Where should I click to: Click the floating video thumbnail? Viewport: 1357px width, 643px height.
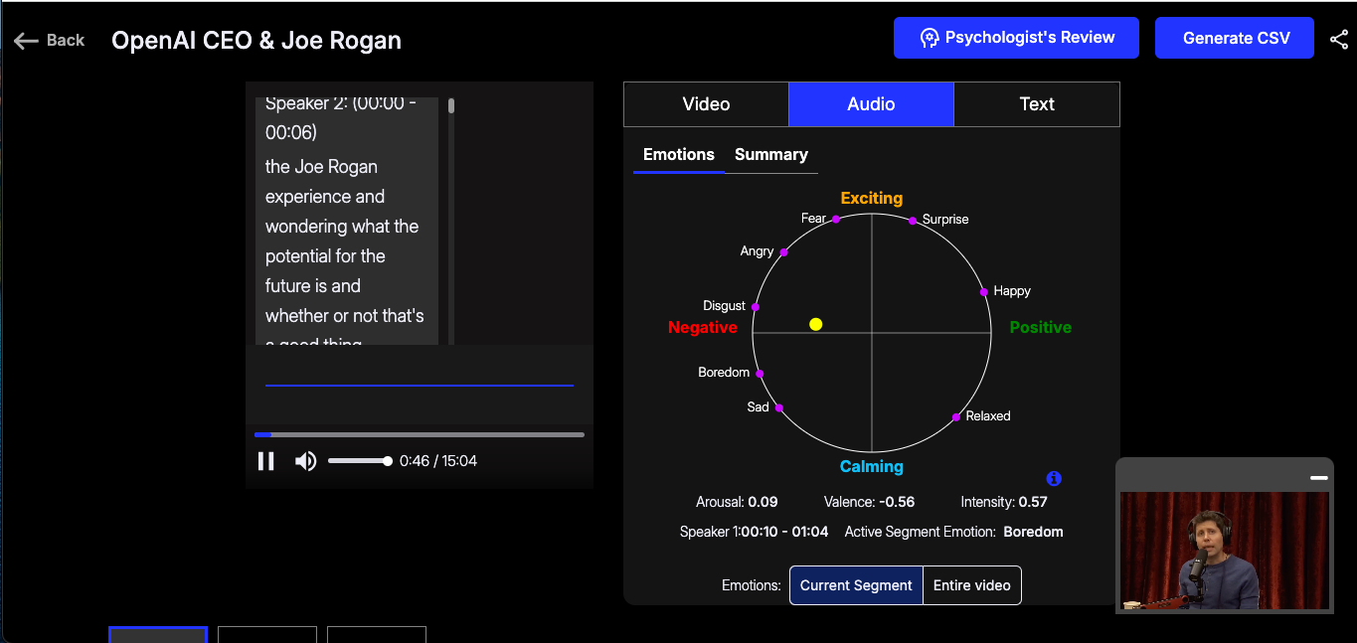[x=1225, y=551]
